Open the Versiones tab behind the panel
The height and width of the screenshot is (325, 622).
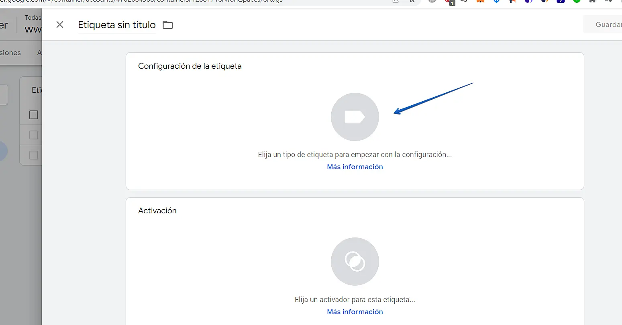point(10,53)
